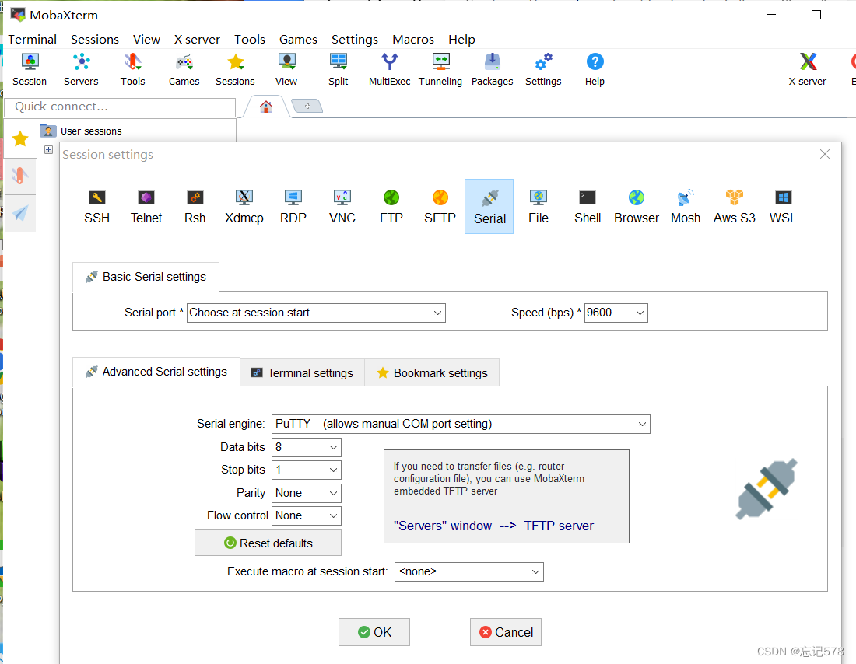Open the Games menu in menu bar
The height and width of the screenshot is (664, 856).
298,40
